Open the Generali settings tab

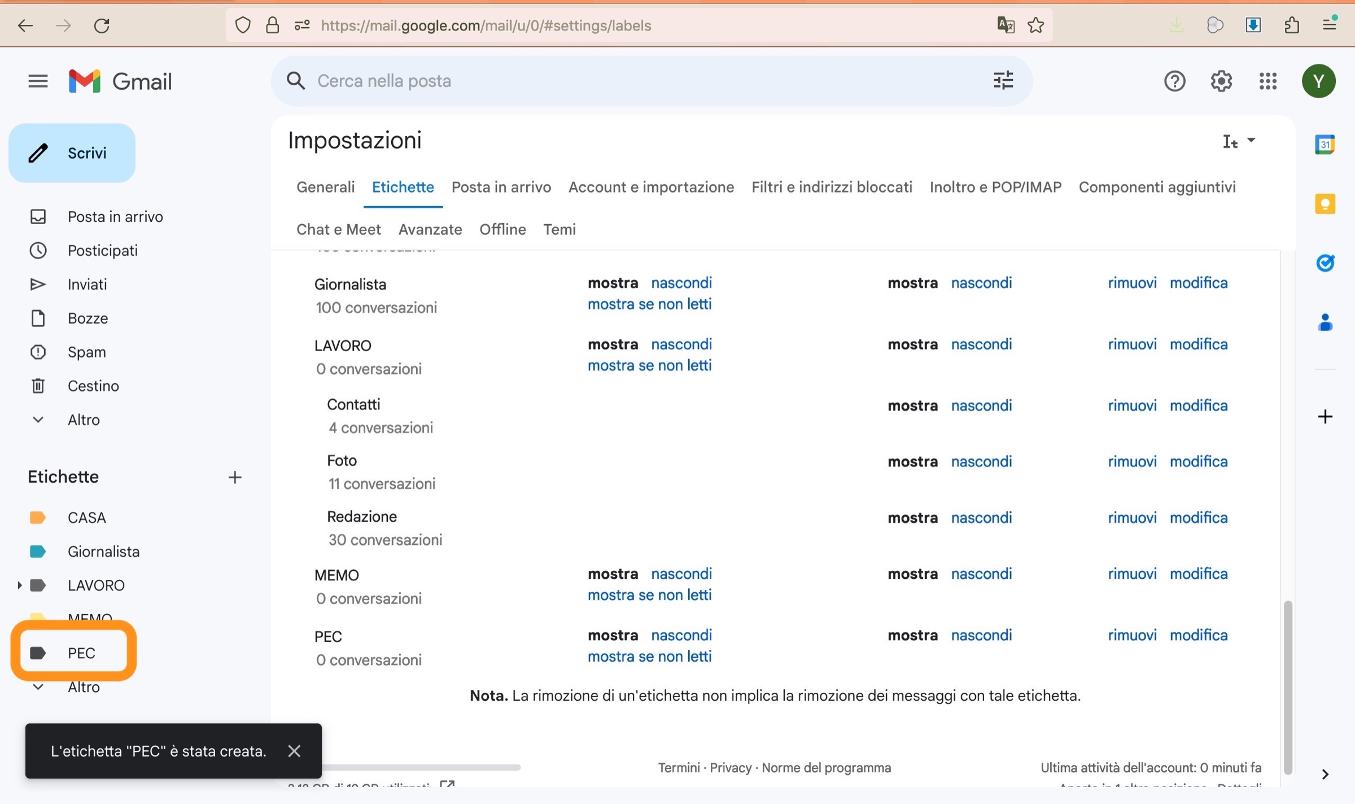pyautogui.click(x=325, y=187)
